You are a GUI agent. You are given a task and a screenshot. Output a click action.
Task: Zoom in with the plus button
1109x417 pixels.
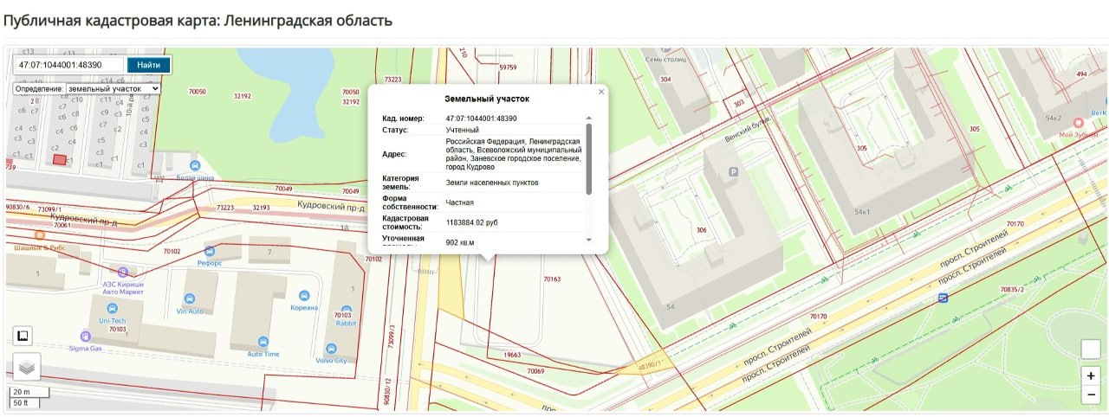click(x=1091, y=376)
